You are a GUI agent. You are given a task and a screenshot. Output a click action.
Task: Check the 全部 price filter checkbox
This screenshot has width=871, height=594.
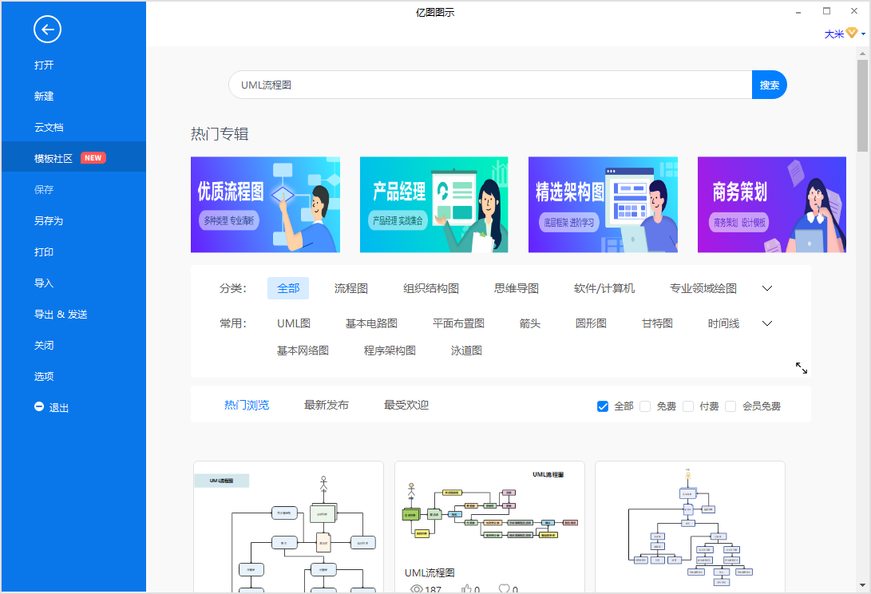tap(603, 406)
